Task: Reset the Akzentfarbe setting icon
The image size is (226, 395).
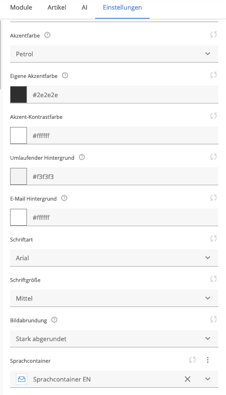Action: 213,35
